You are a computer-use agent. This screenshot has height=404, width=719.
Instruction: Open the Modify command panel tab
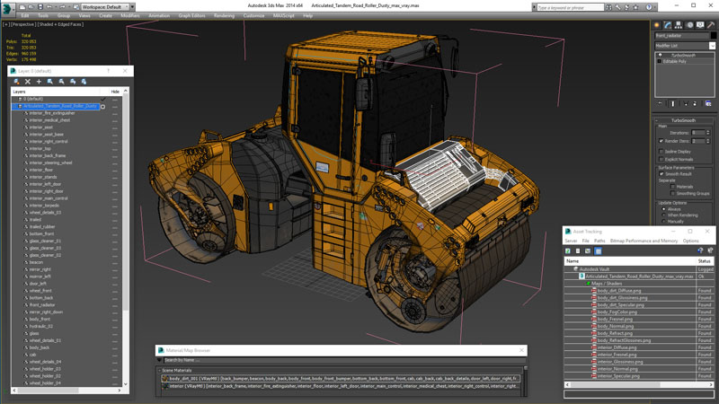pyautogui.click(x=668, y=25)
